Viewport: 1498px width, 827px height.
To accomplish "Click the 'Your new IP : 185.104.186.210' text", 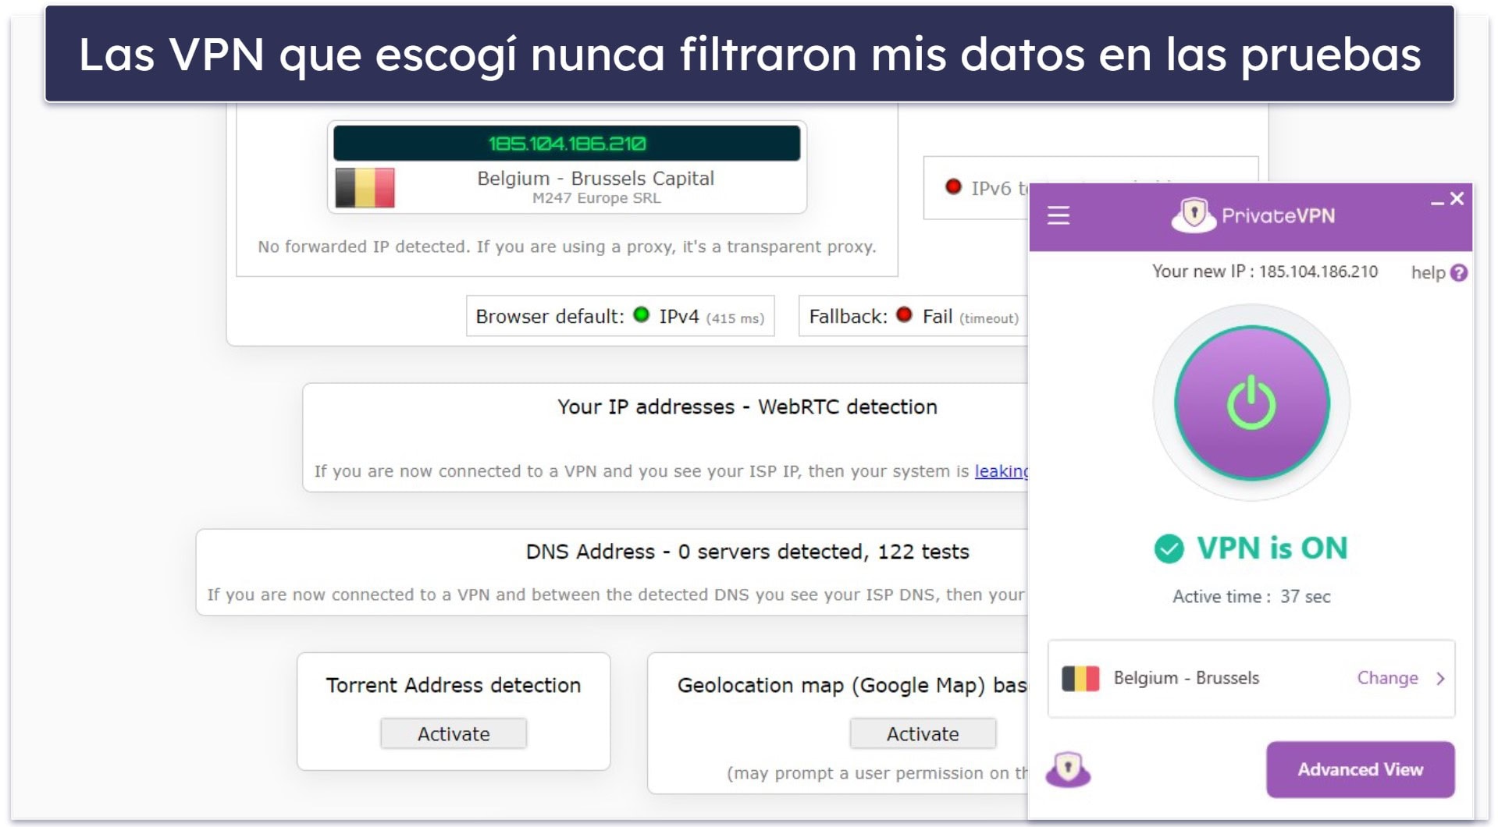I will 1265,272.
